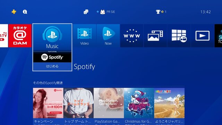The width and height of the screenshot is (222, 125).
Task: Click the PlayStation Ga... caption label
Action: coord(107,122)
